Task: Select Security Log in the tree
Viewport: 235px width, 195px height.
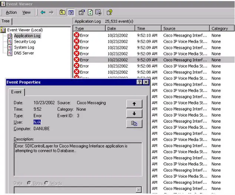Action: pos(25,42)
